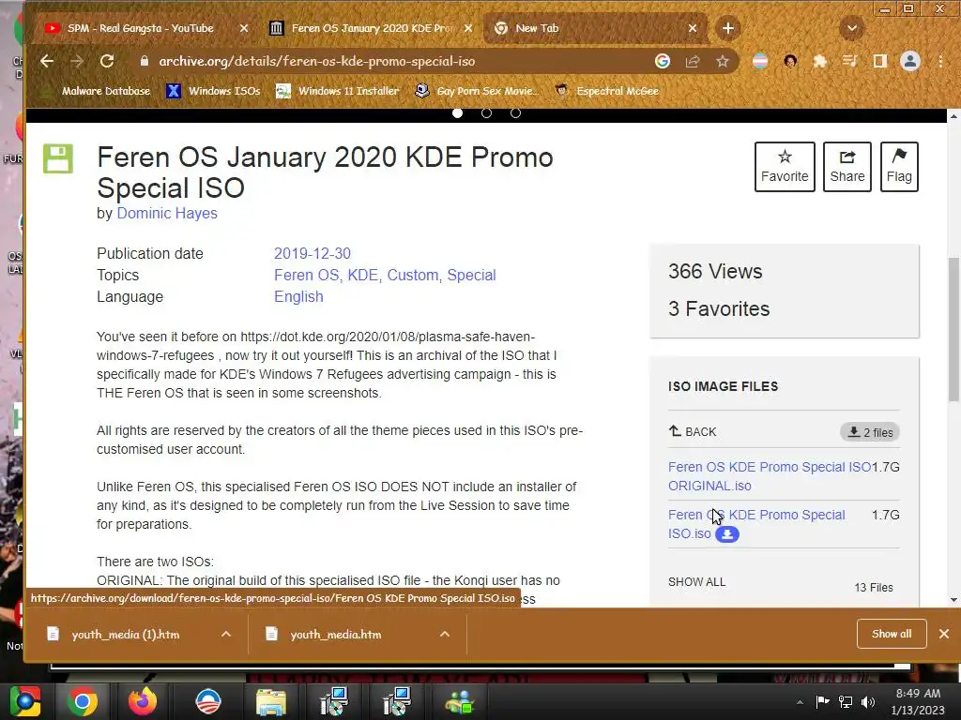The width and height of the screenshot is (961, 720).
Task: Click Show all downloads button
Action: (892, 634)
